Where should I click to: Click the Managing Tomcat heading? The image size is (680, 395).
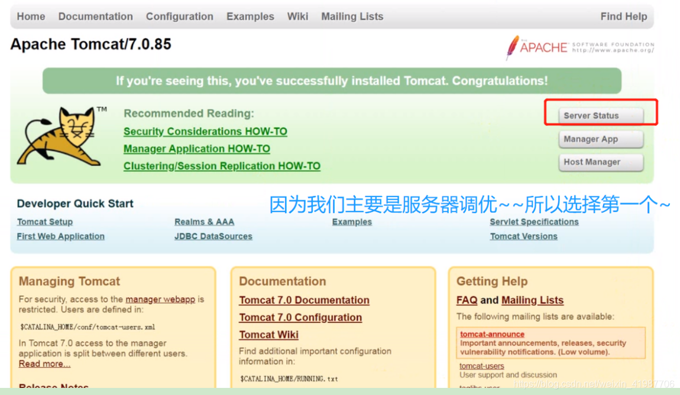tap(69, 282)
